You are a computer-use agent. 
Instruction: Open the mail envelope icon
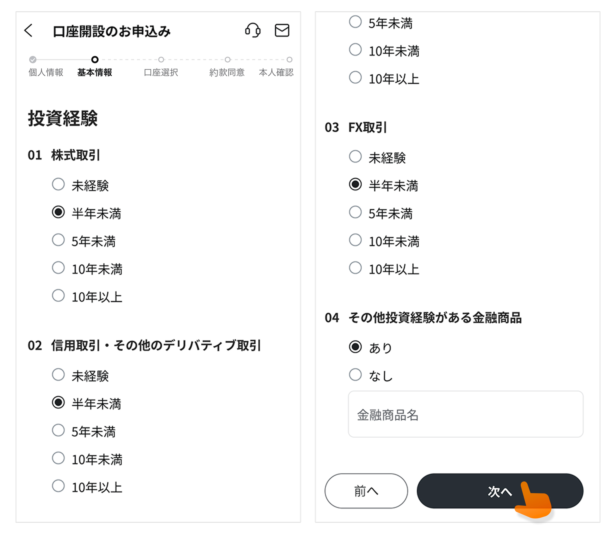click(x=281, y=30)
